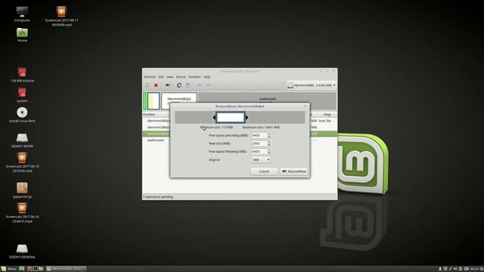
Task: Decrease Free space following with down arrow
Action: (x=269, y=153)
